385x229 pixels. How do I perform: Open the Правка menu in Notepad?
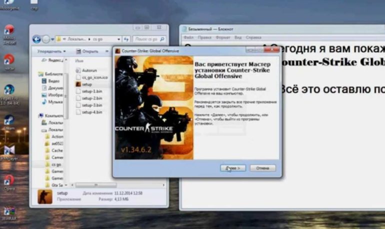tap(204, 37)
